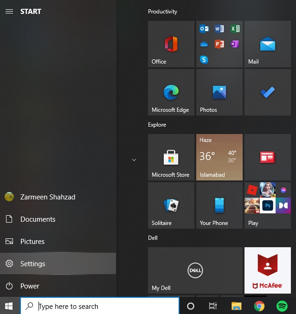Open Power options menu
296x314 pixels.
[30, 286]
